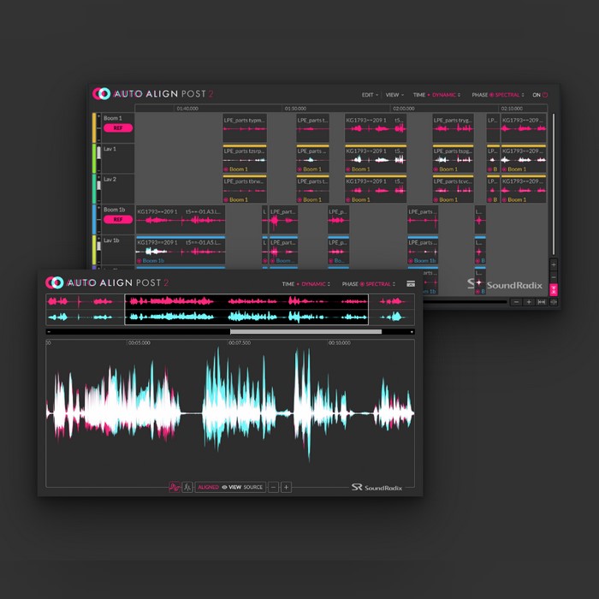Open TIME Dynamic dropdown in track window
This screenshot has height=599, width=599.
pos(436,95)
